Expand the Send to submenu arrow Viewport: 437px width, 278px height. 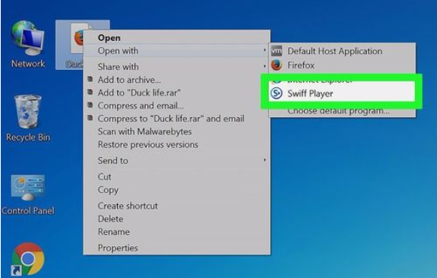264,160
